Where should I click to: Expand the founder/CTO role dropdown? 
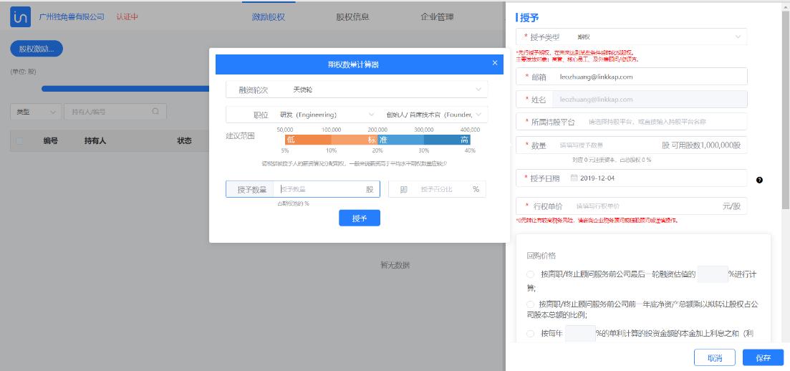(x=434, y=115)
